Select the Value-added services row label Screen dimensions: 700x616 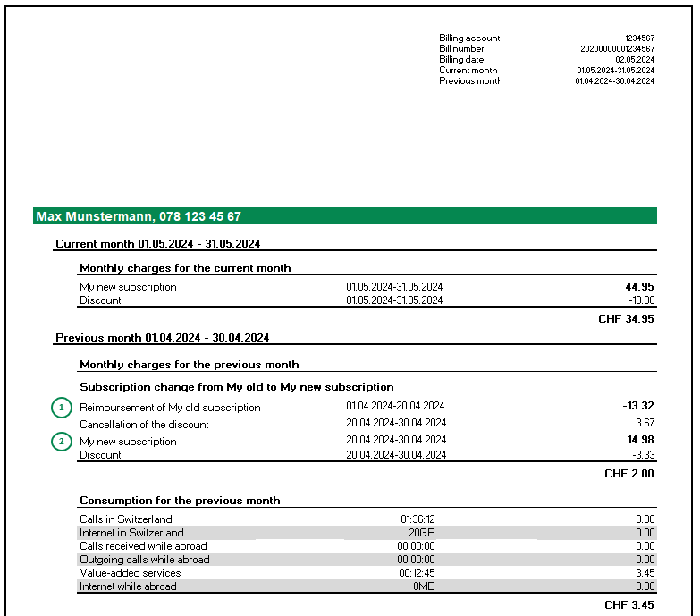[130, 573]
